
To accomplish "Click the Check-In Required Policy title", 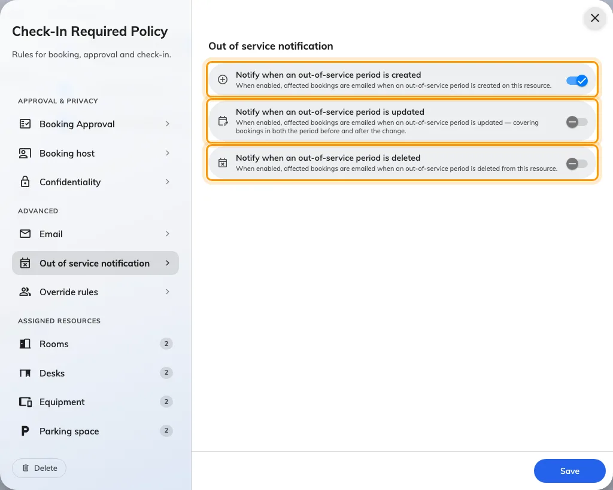I will point(90,31).
